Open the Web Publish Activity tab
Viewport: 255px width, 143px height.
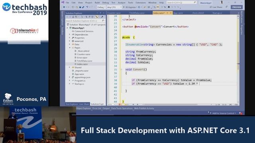click(x=144, y=108)
